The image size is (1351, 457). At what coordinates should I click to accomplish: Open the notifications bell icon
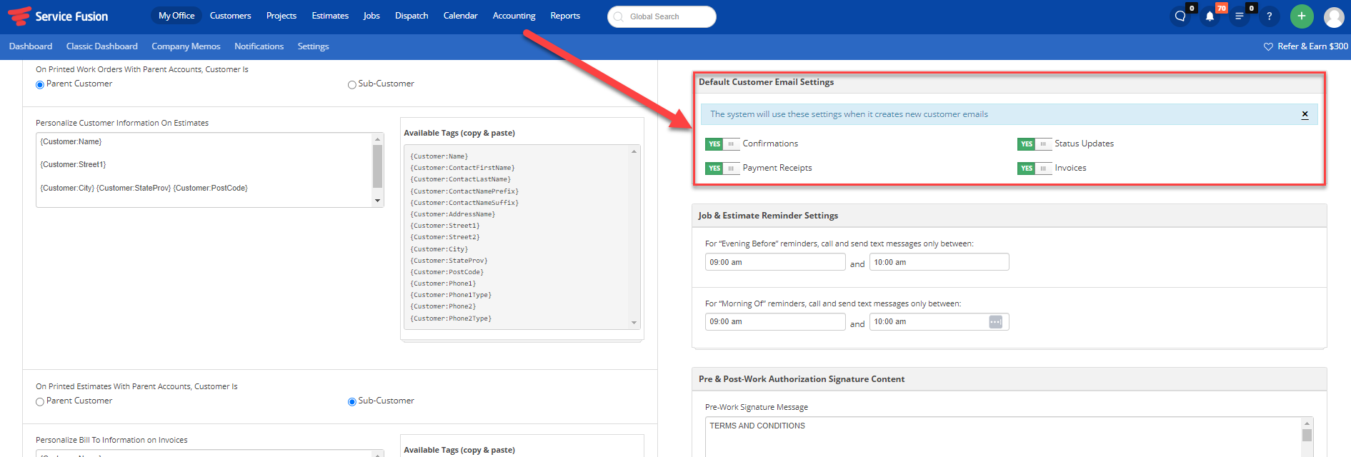click(x=1210, y=16)
